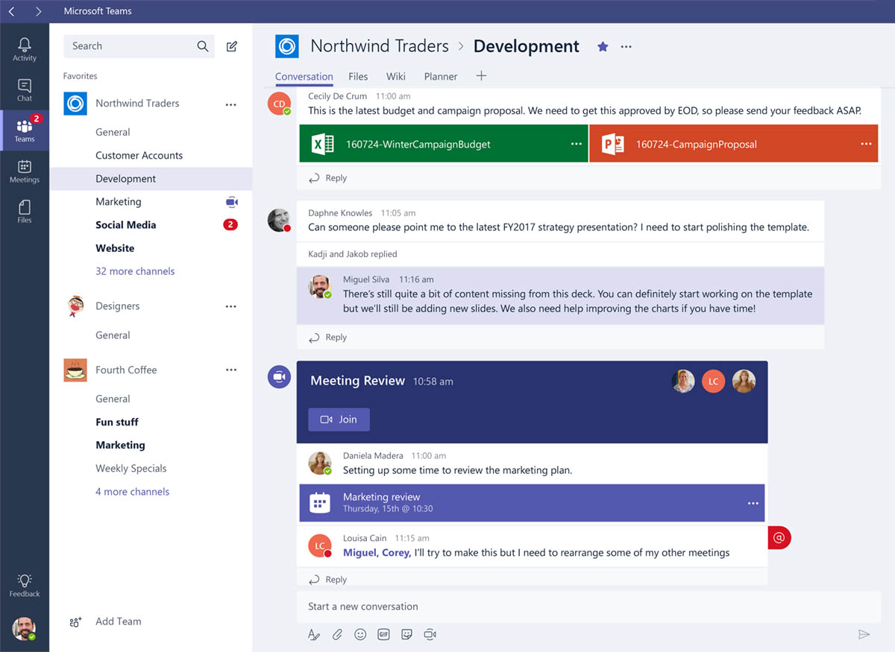
Task: Open channel more options in header
Action: (x=626, y=46)
